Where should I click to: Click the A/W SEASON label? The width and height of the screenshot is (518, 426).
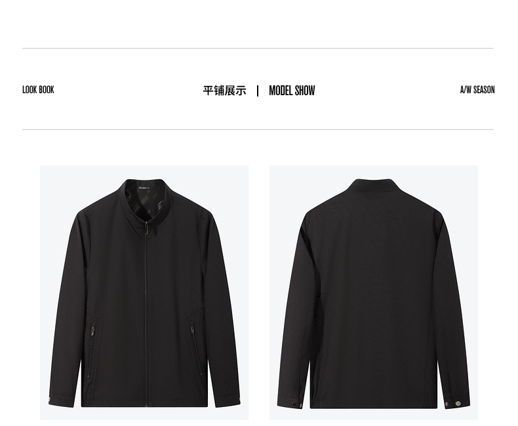(477, 90)
